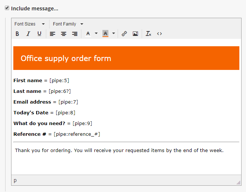246x192 pixels.
Task: Grab the editor resize handle
Action: [239, 183]
